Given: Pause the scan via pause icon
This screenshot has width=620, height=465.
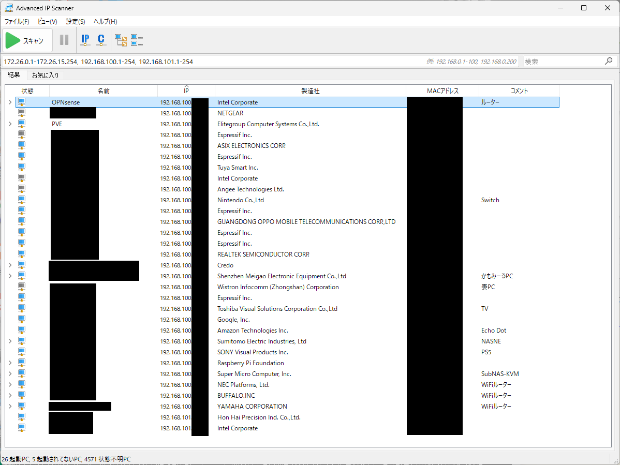Looking at the screenshot, I should [64, 40].
